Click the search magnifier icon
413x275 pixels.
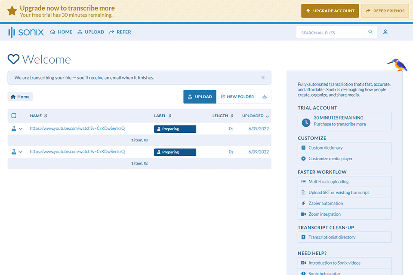(x=370, y=32)
